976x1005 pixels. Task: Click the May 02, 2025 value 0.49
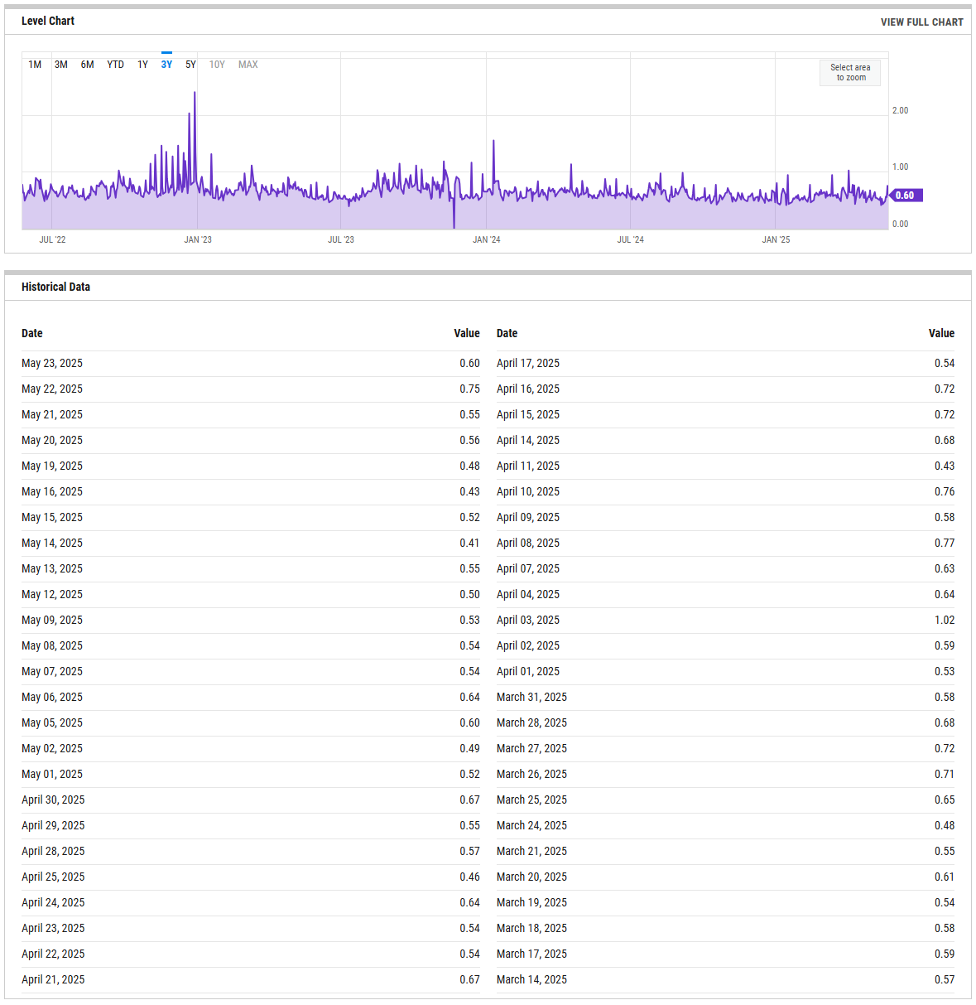[469, 748]
